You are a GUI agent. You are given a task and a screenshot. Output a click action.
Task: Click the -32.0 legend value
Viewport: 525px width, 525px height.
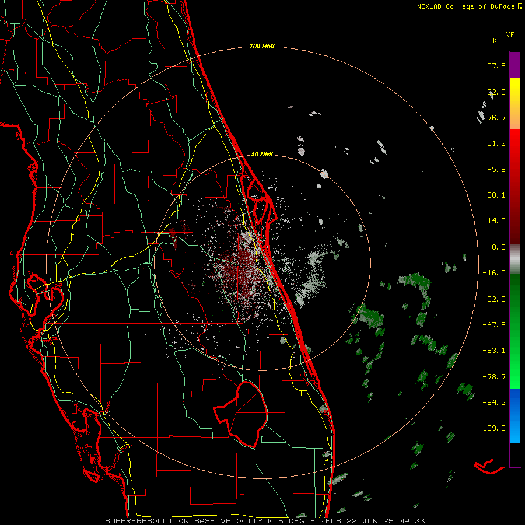pyautogui.click(x=494, y=299)
